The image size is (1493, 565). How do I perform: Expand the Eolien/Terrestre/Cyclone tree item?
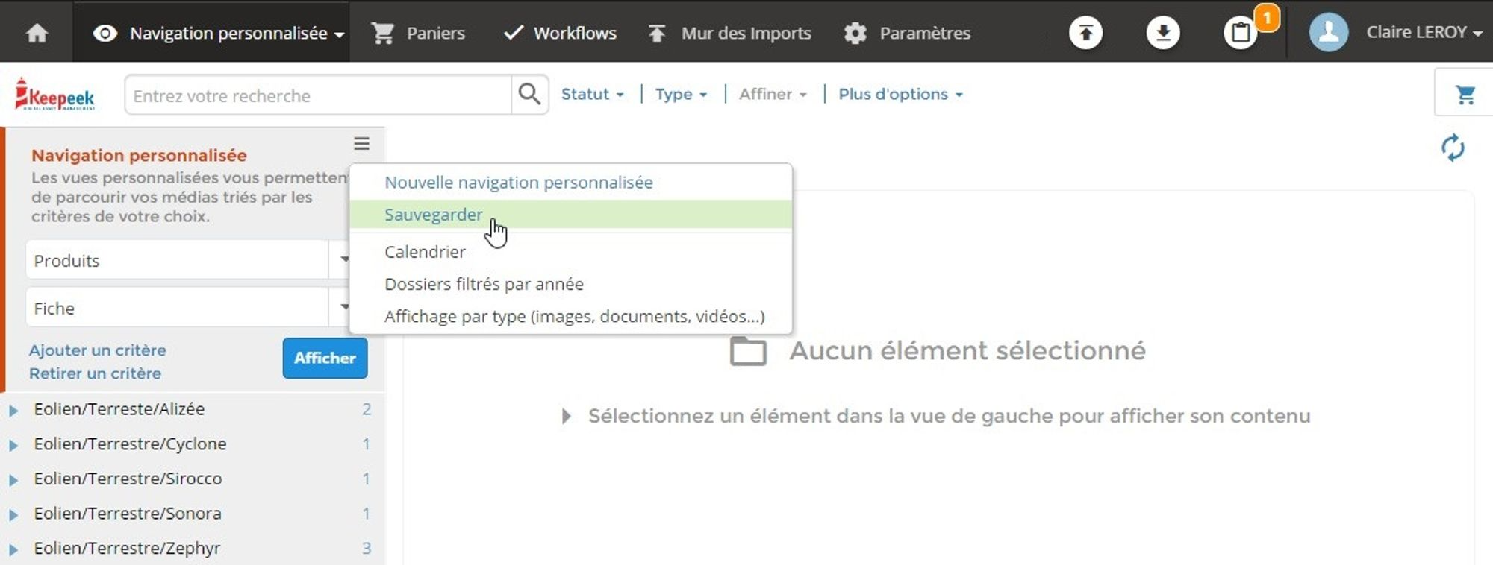(13, 445)
